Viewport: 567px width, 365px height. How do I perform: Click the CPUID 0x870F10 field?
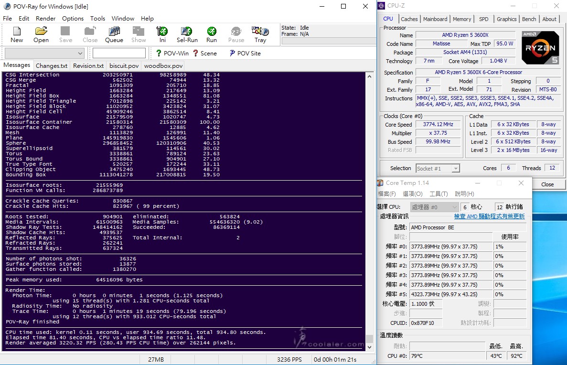point(426,322)
